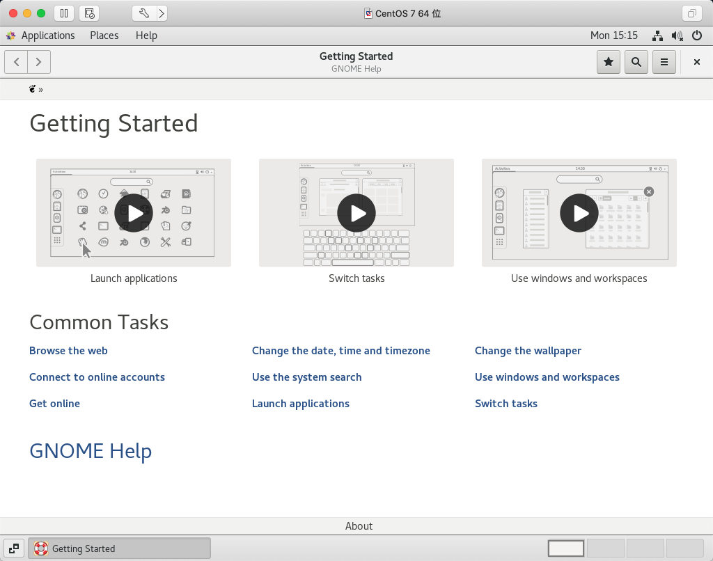Screen dimensions: 713x561
Task: Take a VM snapshot with the snapshot icon
Action: point(90,13)
